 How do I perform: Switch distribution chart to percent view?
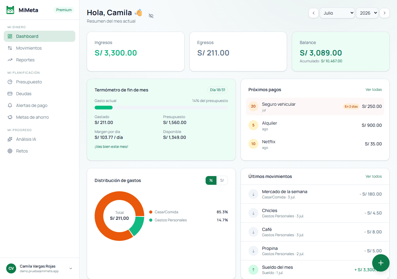pos(211,180)
